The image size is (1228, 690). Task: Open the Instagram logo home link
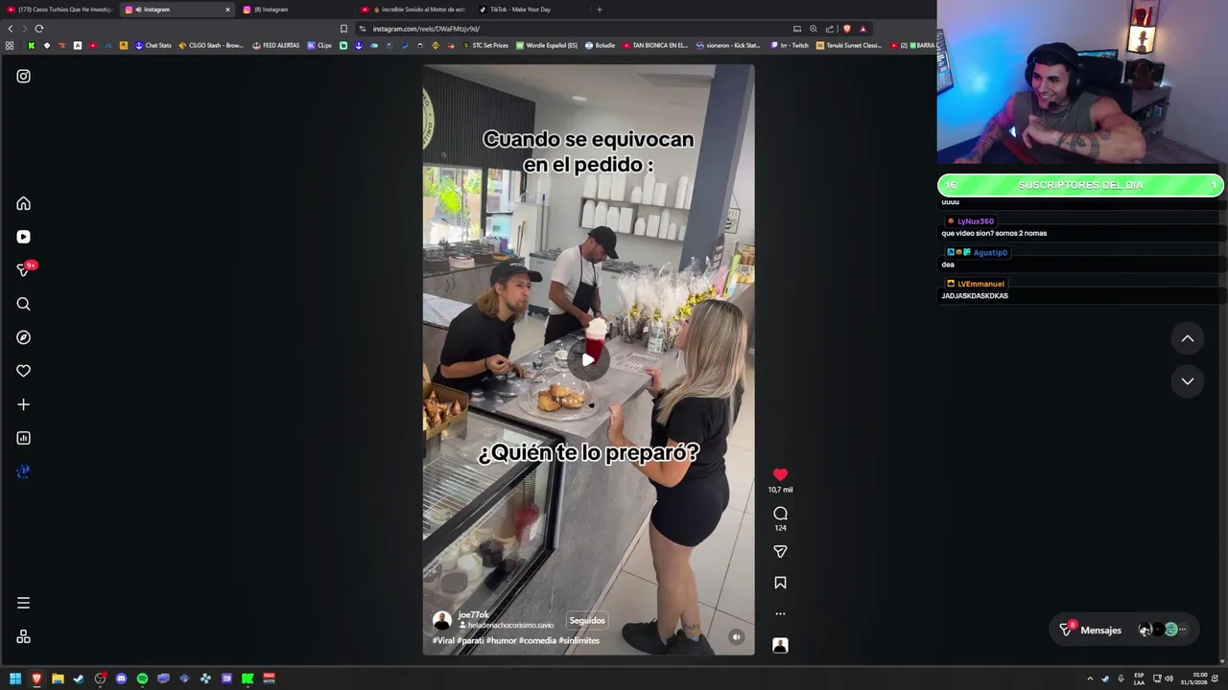tap(23, 76)
